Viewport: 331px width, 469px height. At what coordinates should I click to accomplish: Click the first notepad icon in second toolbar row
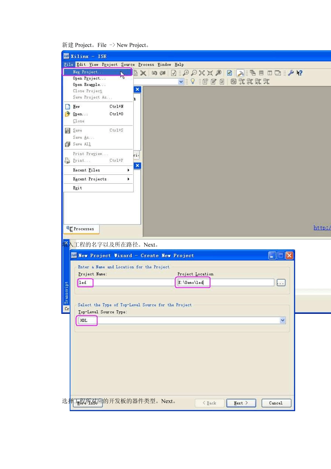tap(205, 82)
